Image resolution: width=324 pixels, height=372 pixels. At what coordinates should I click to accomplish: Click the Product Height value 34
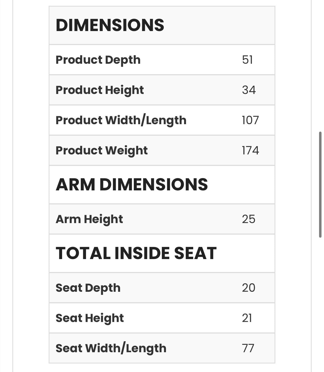[x=249, y=90]
